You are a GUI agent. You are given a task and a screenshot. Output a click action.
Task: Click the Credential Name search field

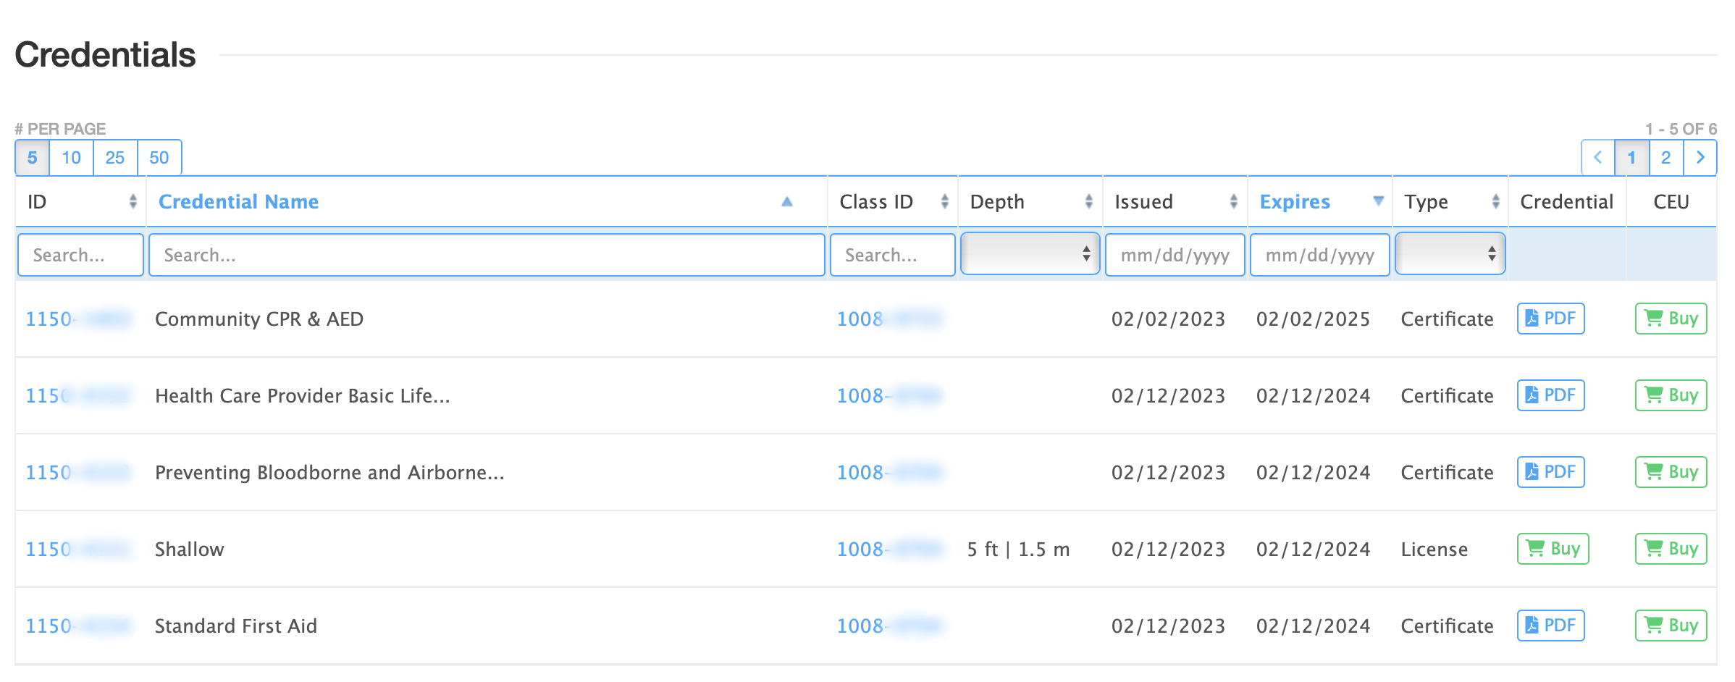tap(486, 255)
